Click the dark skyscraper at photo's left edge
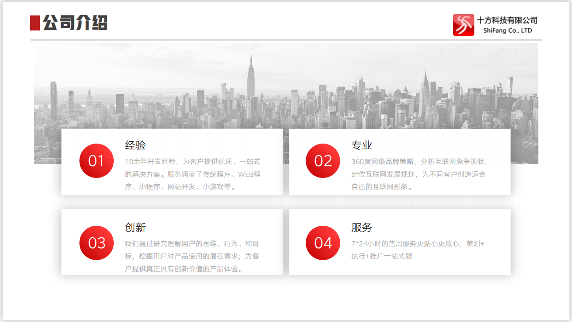Image resolution: width=572 pixels, height=322 pixels. click(x=54, y=101)
